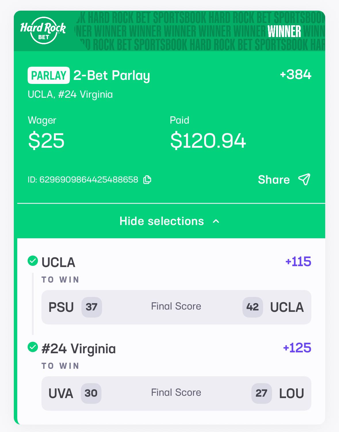
Task: Select the #24 Virginia selection name
Action: tap(78, 348)
